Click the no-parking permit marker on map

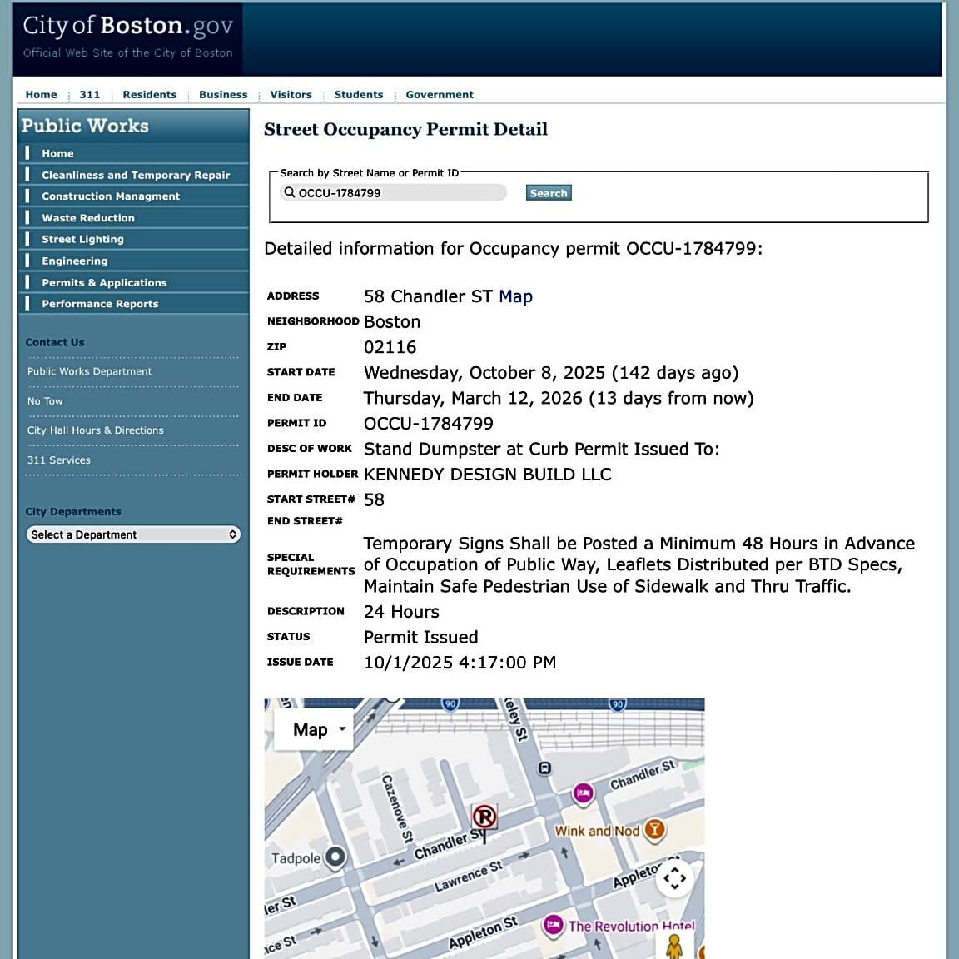(x=484, y=817)
